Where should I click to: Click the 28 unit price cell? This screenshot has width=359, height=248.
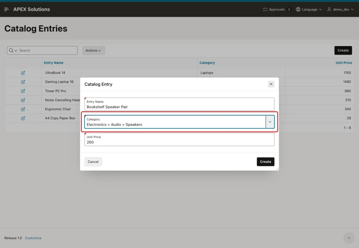(x=349, y=118)
